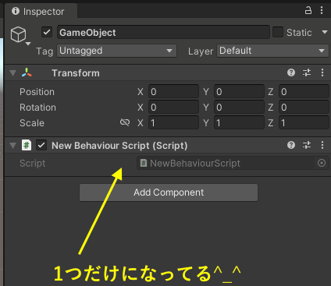Screen dimensions: 331x286
Task: Collapse New Behaviour Script foldout
Action: (12, 146)
